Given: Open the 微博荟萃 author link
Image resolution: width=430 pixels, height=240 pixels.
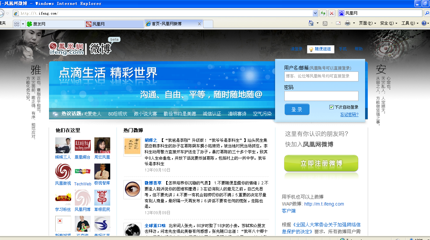Looking at the screenshot, I should click(x=153, y=183).
